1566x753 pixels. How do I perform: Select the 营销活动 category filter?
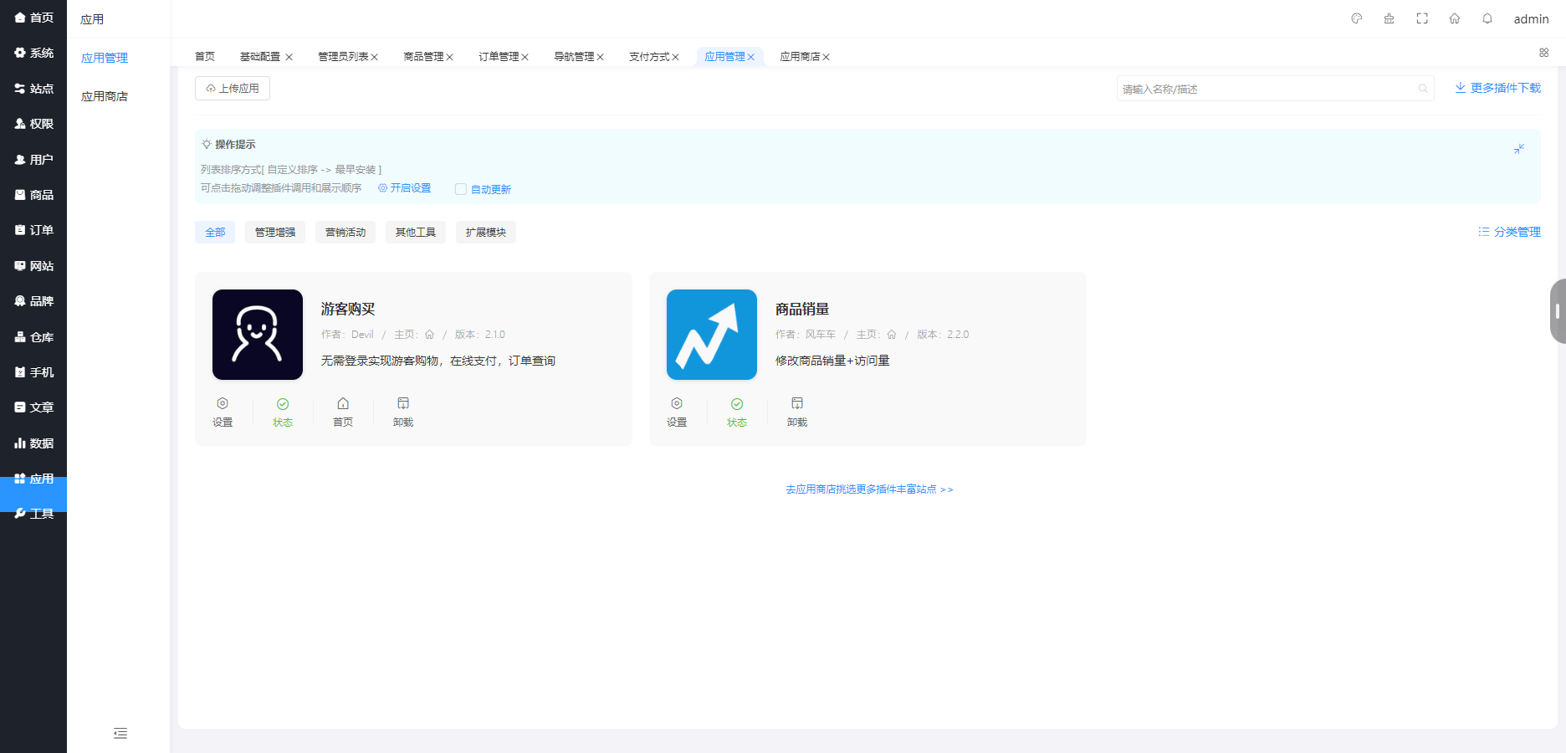345,232
